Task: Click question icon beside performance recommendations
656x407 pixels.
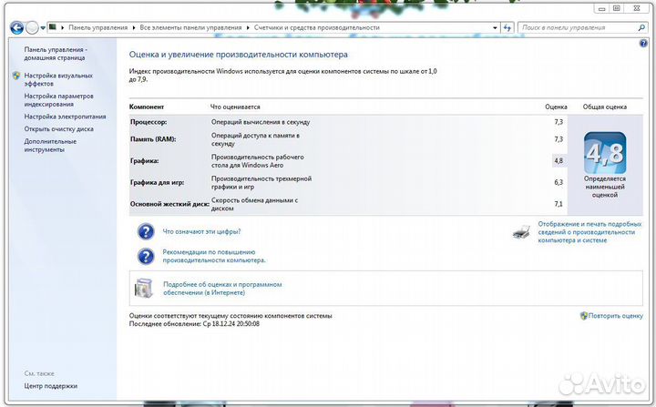Action: [x=146, y=256]
